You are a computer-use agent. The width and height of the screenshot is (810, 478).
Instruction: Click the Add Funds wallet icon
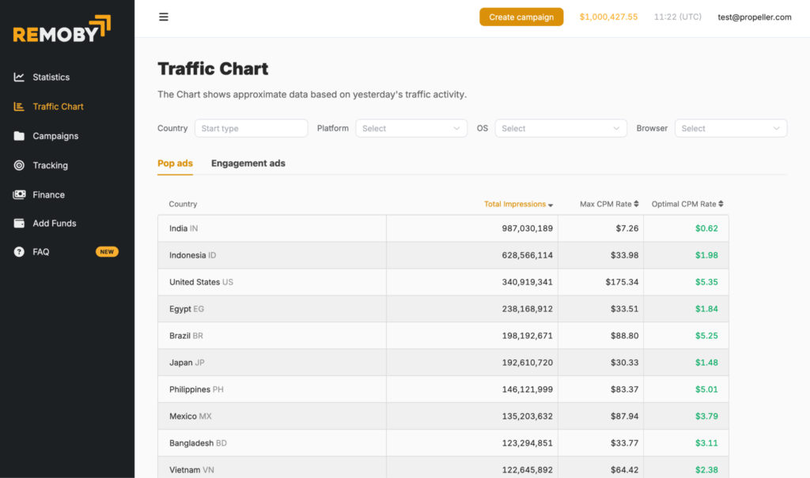(x=19, y=223)
